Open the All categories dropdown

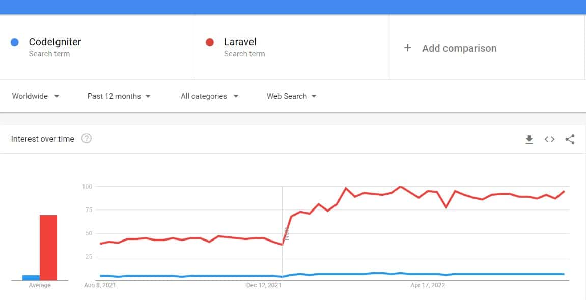pos(209,96)
